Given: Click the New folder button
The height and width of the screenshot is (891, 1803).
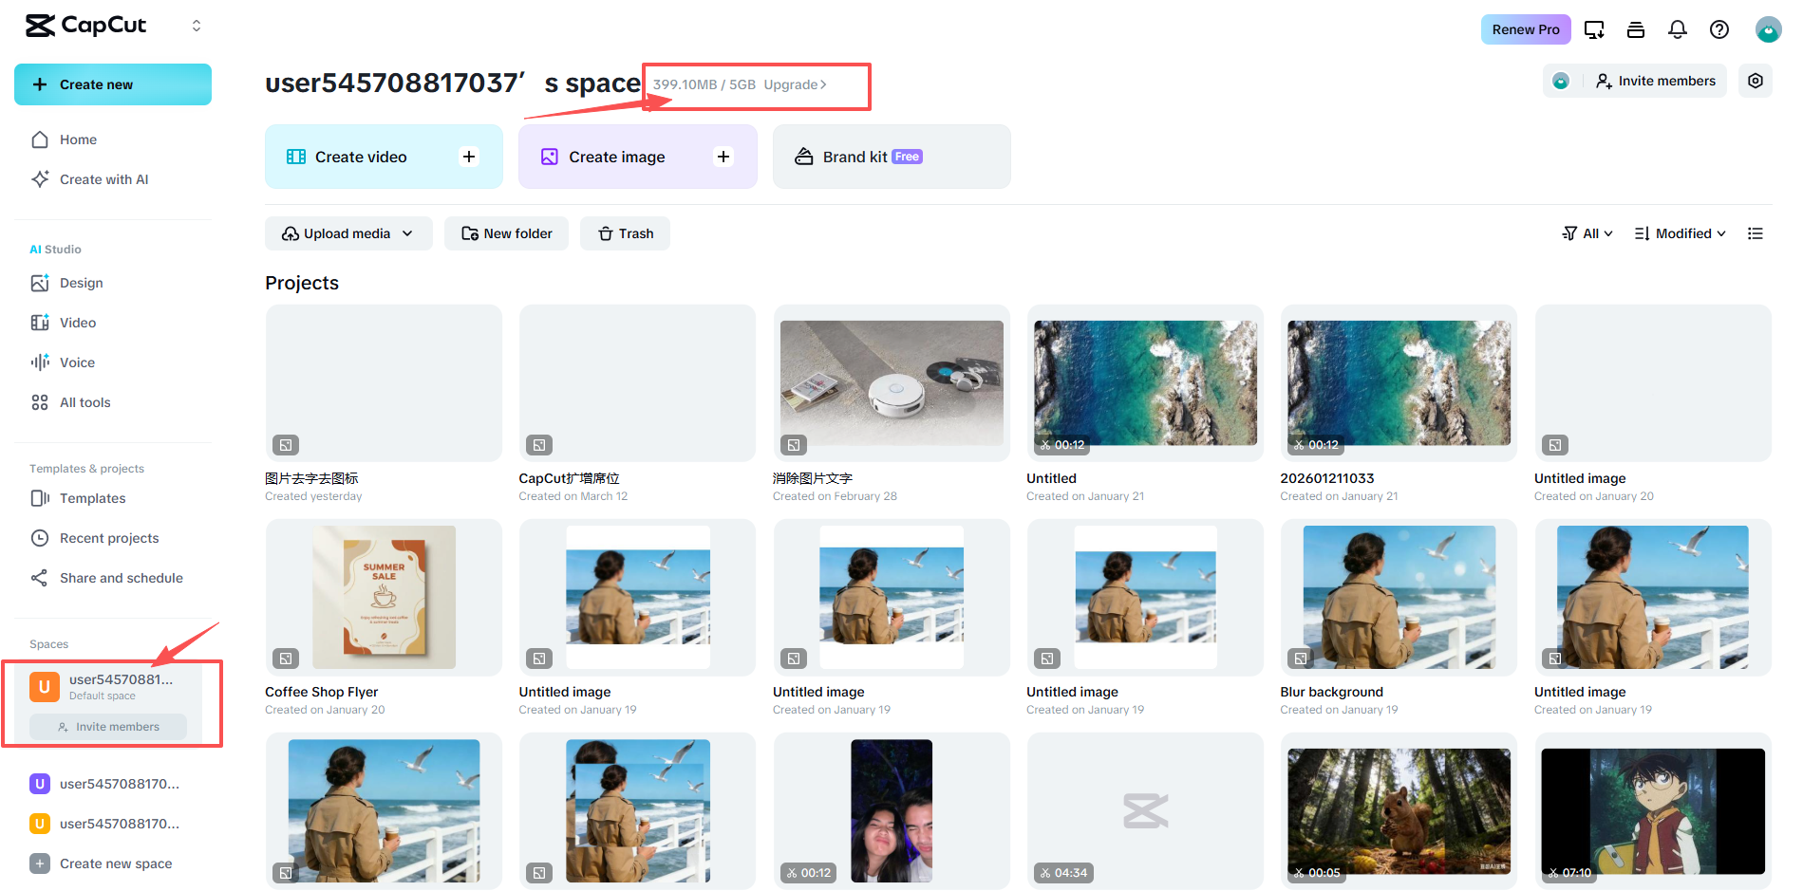Looking at the screenshot, I should (x=507, y=233).
